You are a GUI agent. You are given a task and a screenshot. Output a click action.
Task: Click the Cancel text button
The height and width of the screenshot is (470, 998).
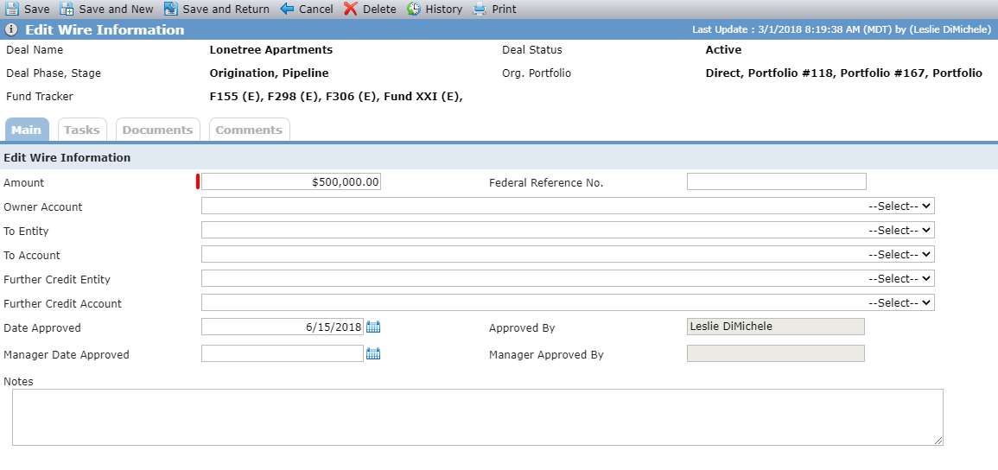315,9
